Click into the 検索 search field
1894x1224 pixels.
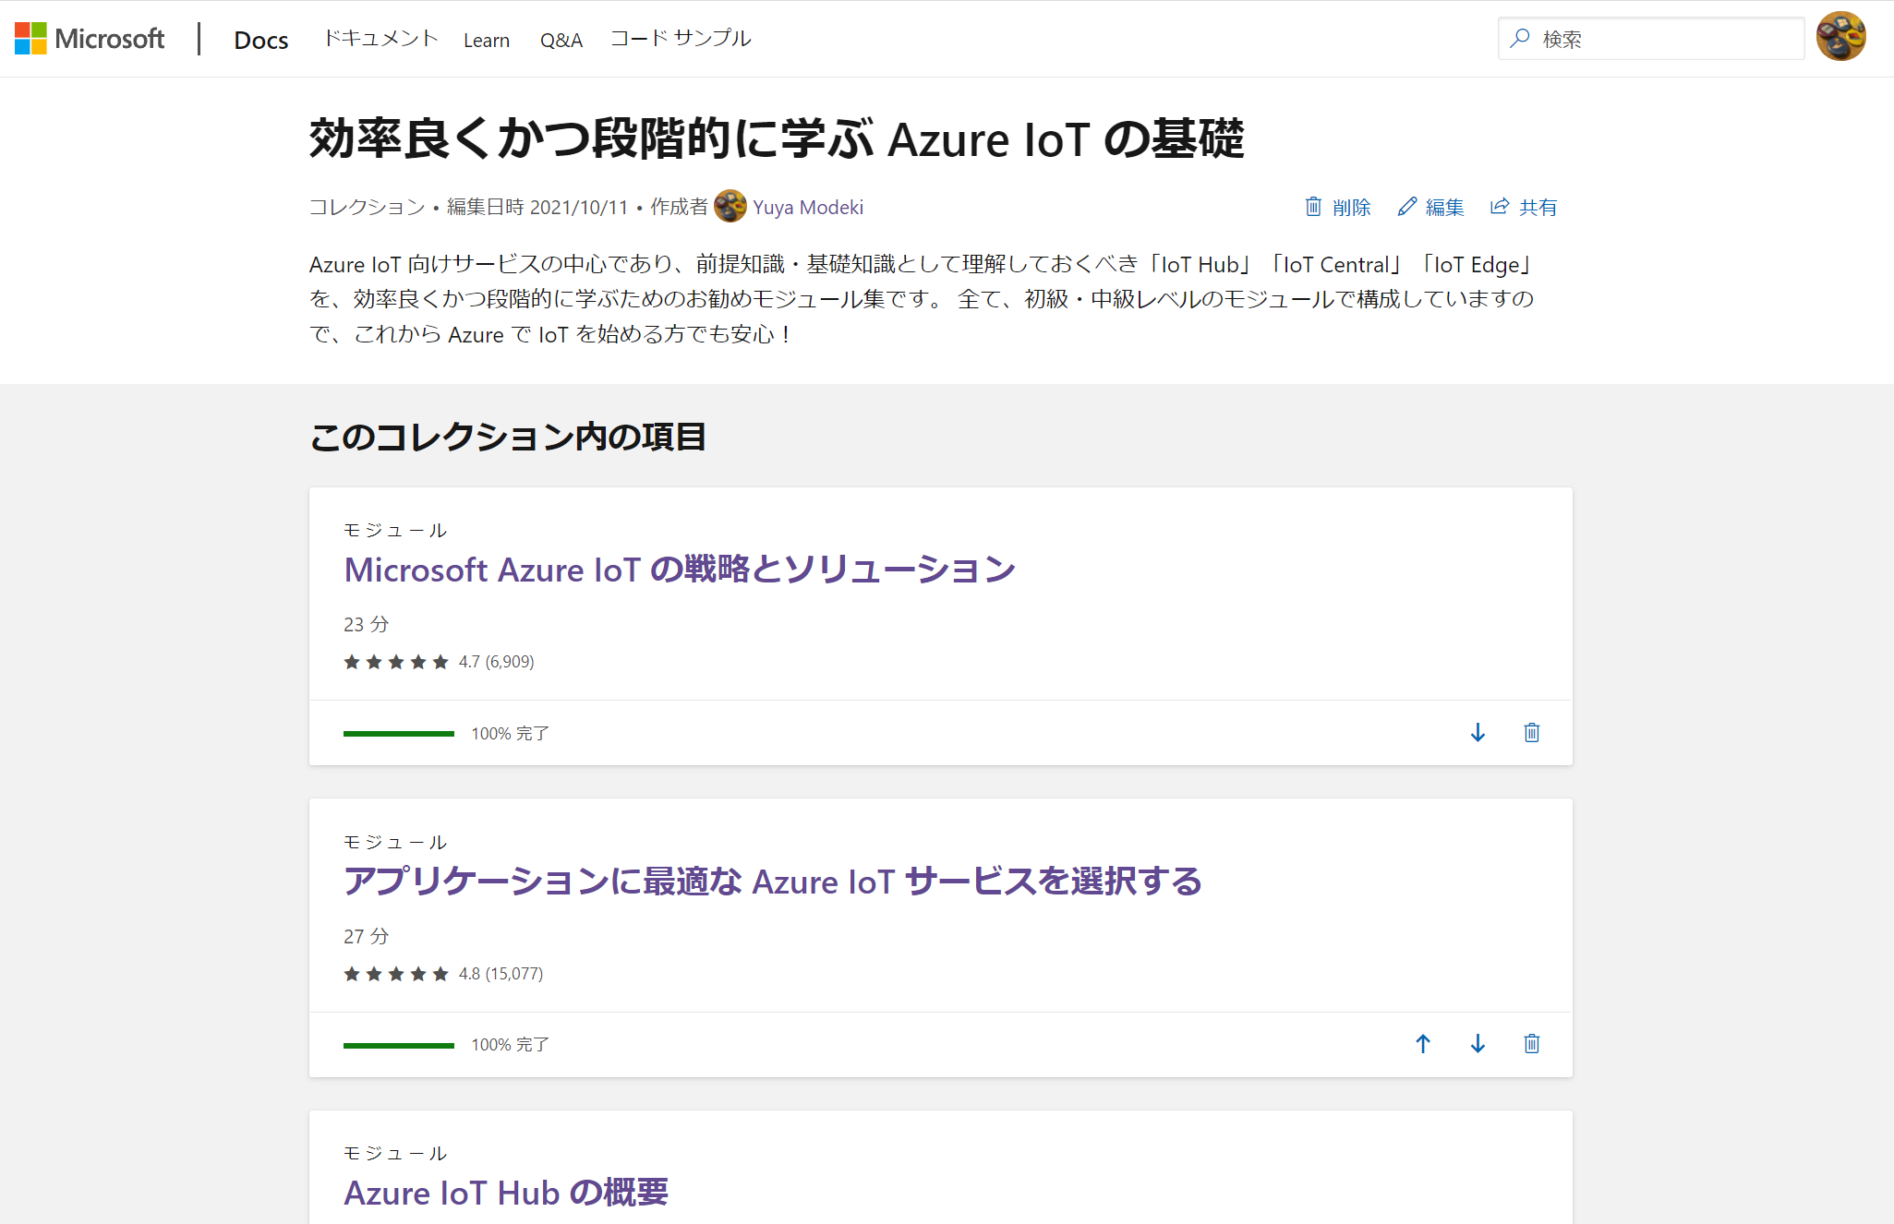click(x=1662, y=39)
